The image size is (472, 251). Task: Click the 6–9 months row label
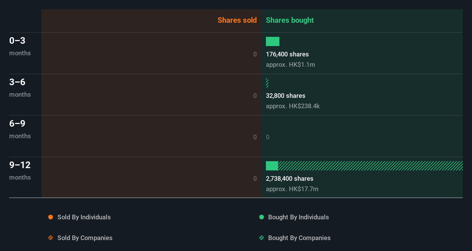[x=20, y=129]
